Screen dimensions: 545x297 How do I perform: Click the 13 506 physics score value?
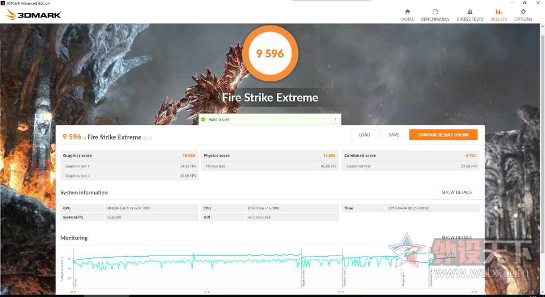(x=329, y=156)
